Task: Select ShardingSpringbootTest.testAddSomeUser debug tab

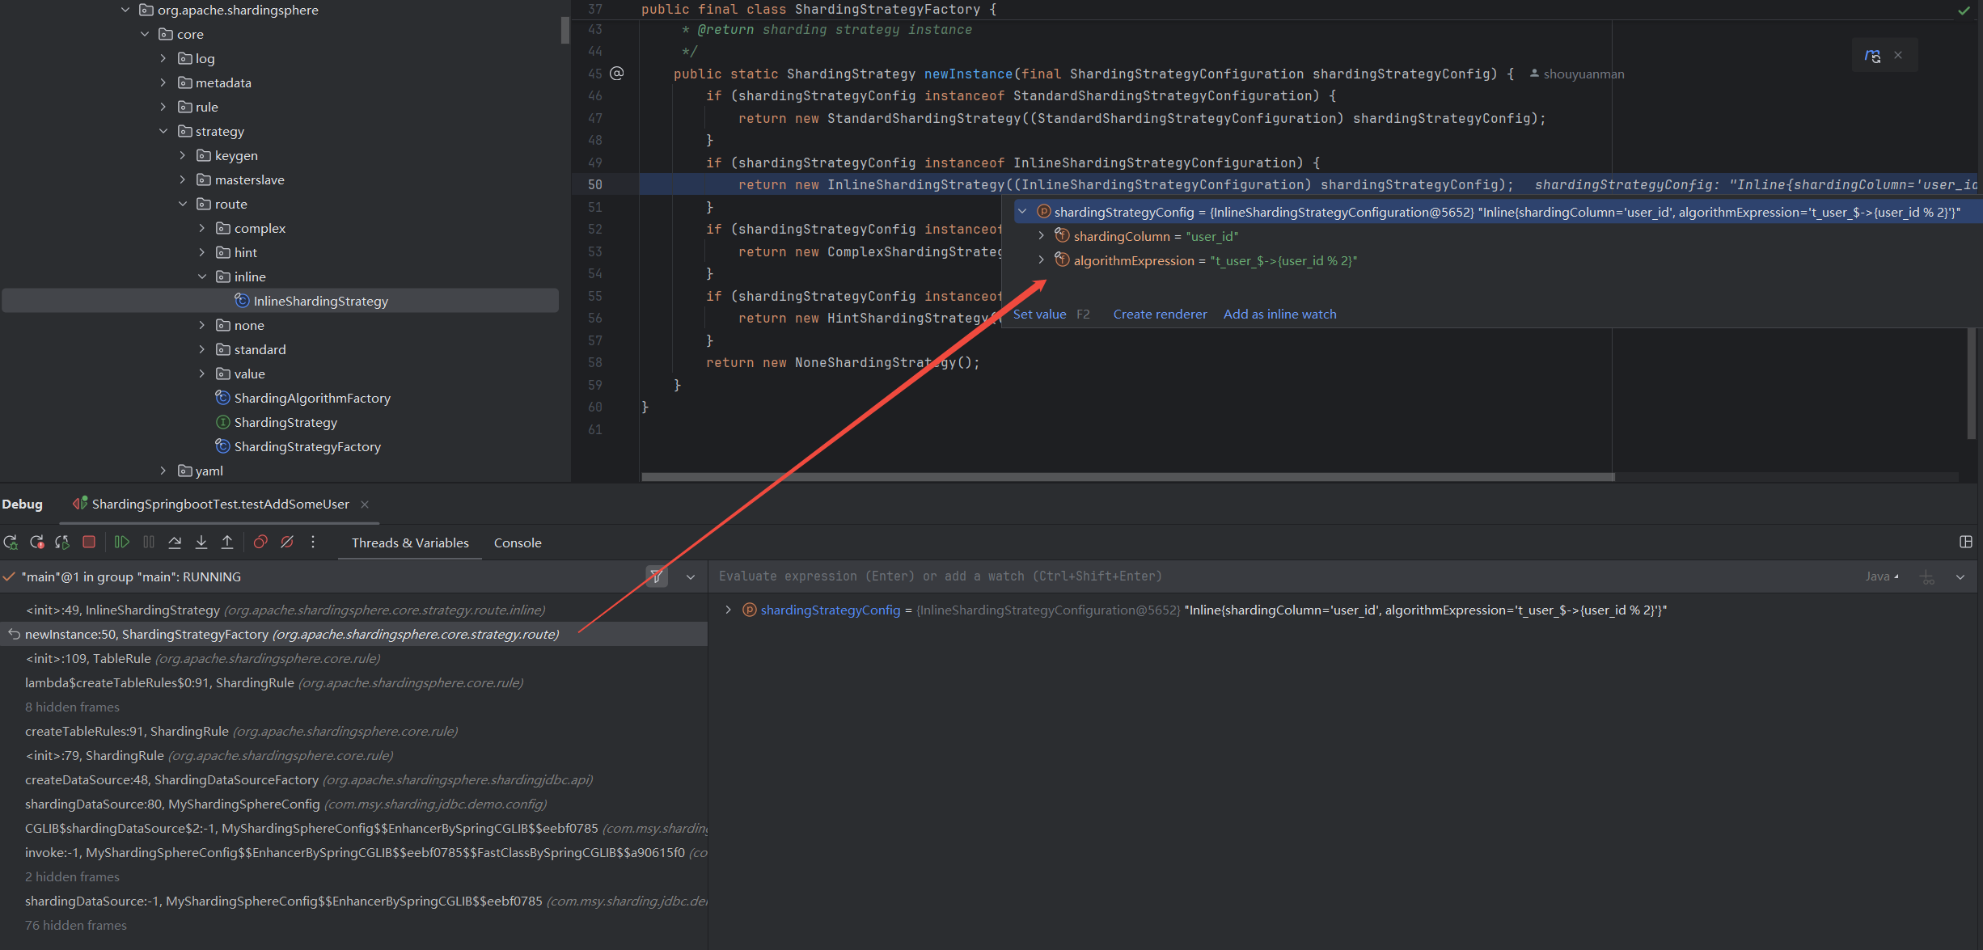Action: (220, 504)
